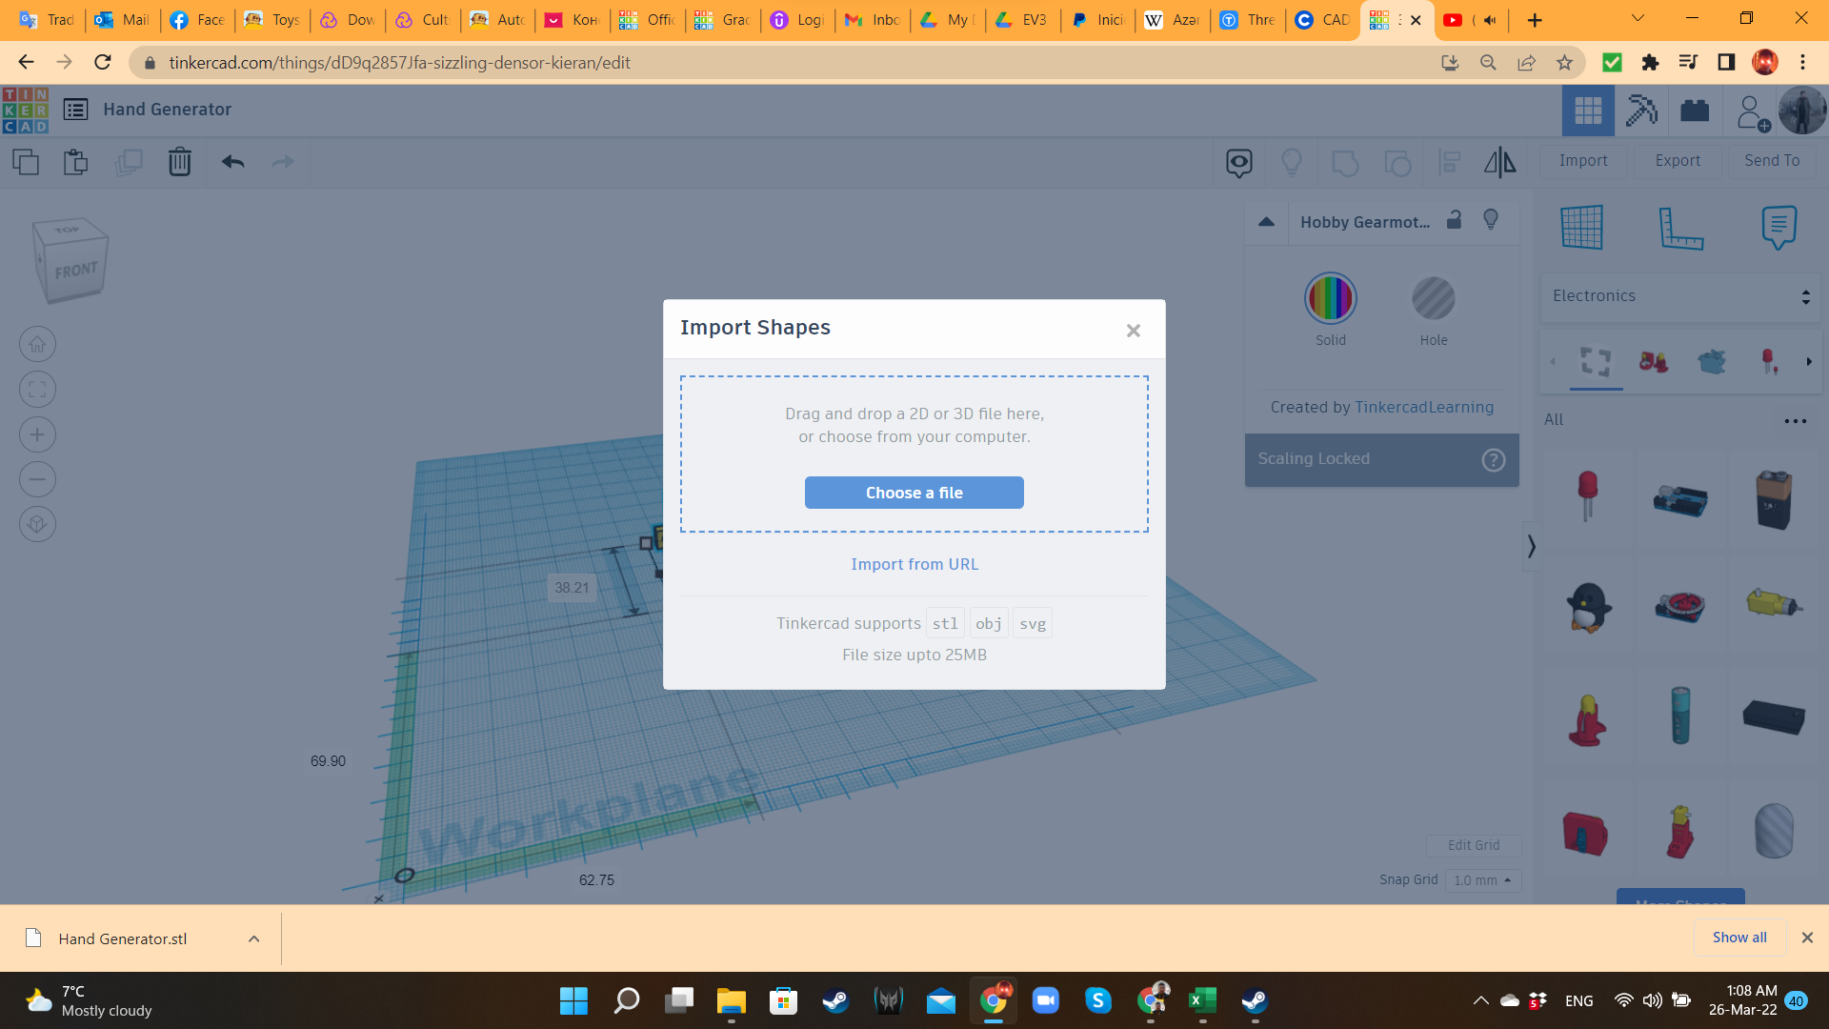The image size is (1829, 1029).
Task: Click the Blocks pickaxe icon
Action: [x=1640, y=111]
